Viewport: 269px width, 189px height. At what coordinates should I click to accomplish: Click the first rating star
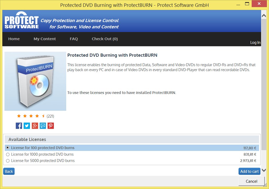point(19,116)
